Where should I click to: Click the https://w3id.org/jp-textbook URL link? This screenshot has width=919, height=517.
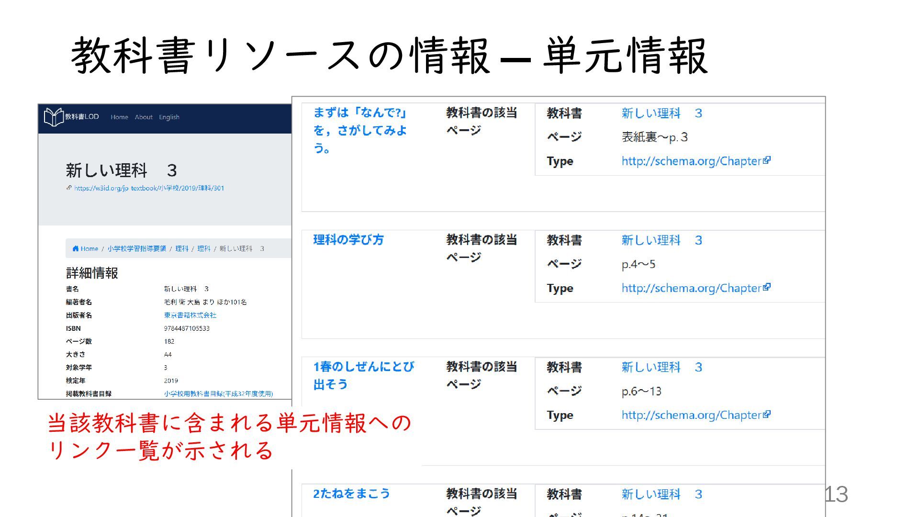tap(149, 188)
